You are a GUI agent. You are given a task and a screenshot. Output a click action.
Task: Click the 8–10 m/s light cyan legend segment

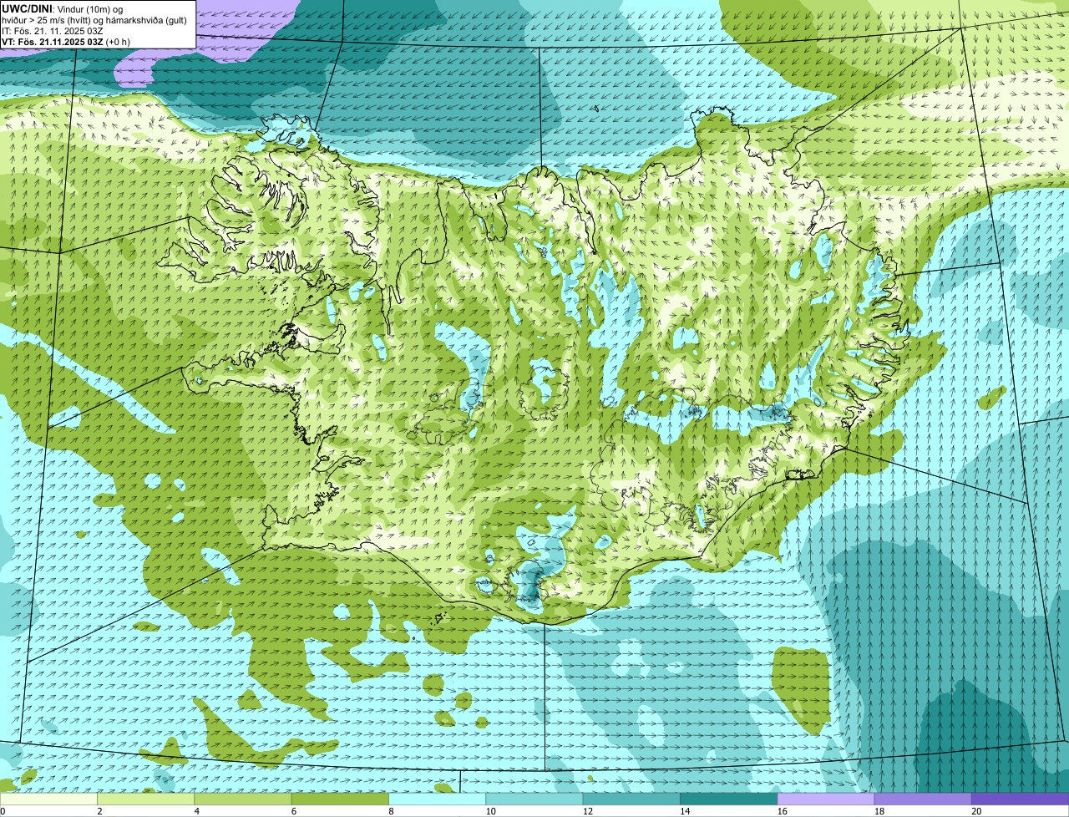click(438, 799)
